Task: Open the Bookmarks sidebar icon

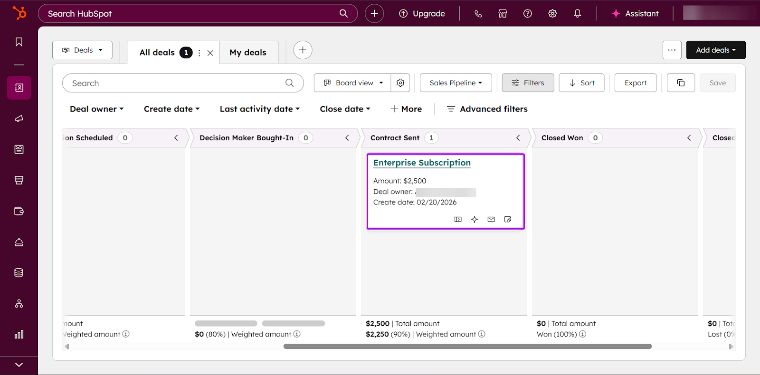Action: (19, 42)
